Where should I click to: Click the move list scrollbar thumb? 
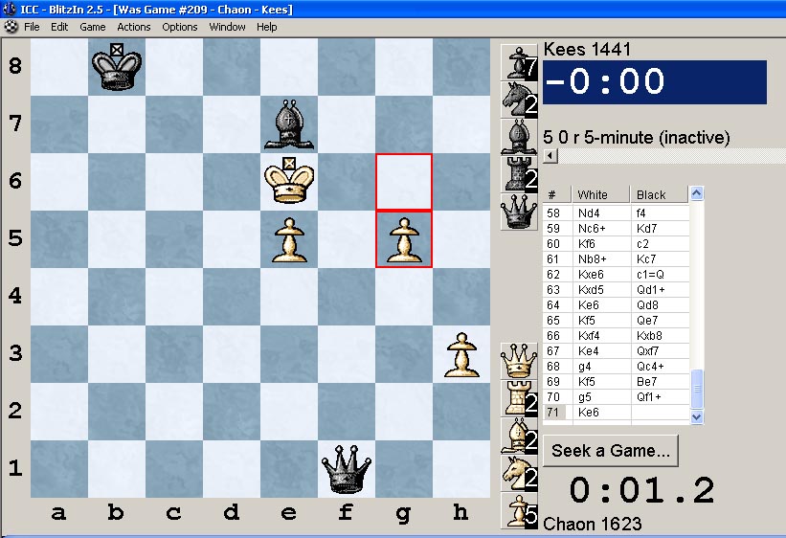(697, 389)
